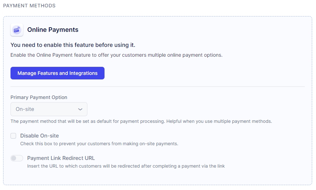
Task: Click the horizontal divider below the Manage button
Action: [x=158, y=86]
